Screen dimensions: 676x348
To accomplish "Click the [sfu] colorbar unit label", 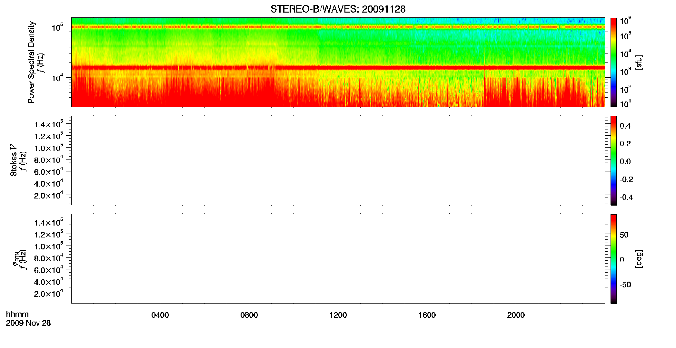I will pyautogui.click(x=639, y=62).
